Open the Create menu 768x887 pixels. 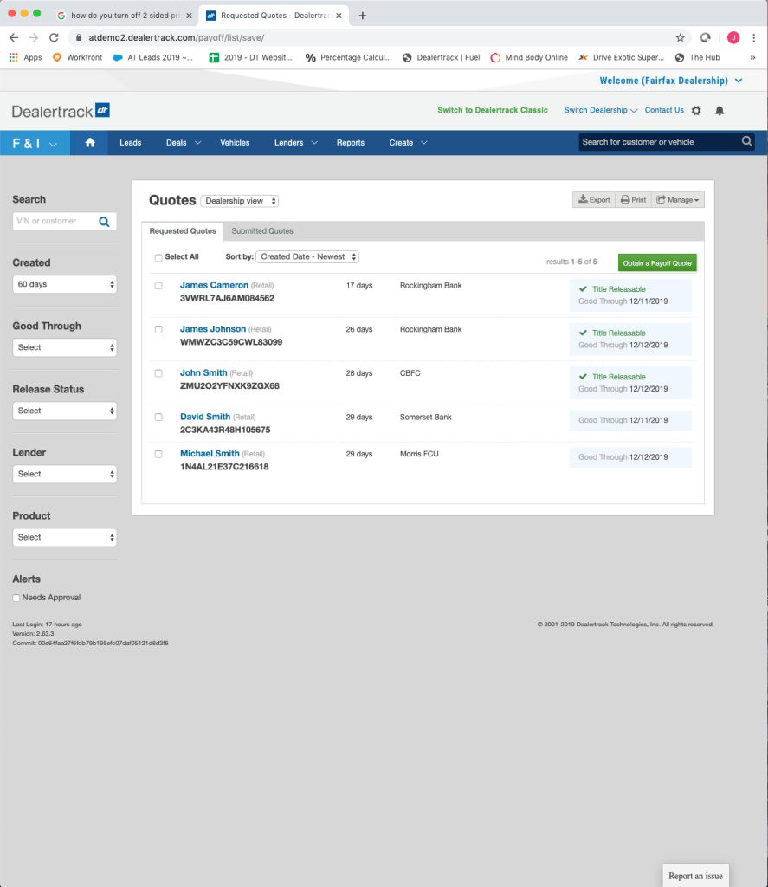pyautogui.click(x=408, y=143)
